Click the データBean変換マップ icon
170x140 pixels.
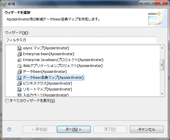pyautogui.click(x=19, y=78)
